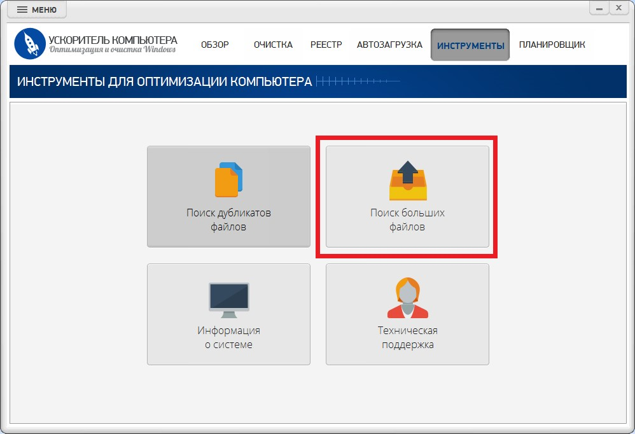Click the orange duplicate files icon

coord(228,179)
